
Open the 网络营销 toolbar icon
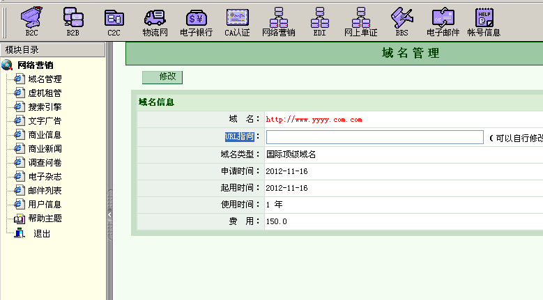(x=278, y=17)
